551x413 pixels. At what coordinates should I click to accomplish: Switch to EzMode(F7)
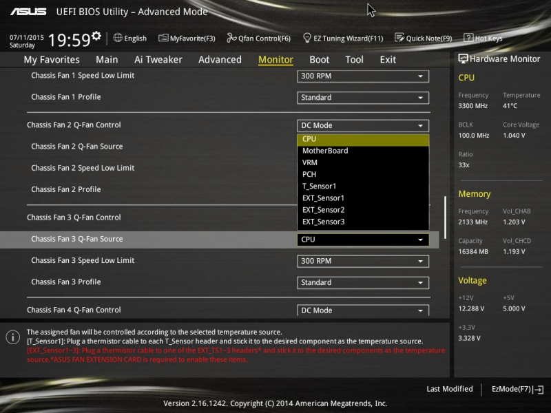[x=518, y=389]
